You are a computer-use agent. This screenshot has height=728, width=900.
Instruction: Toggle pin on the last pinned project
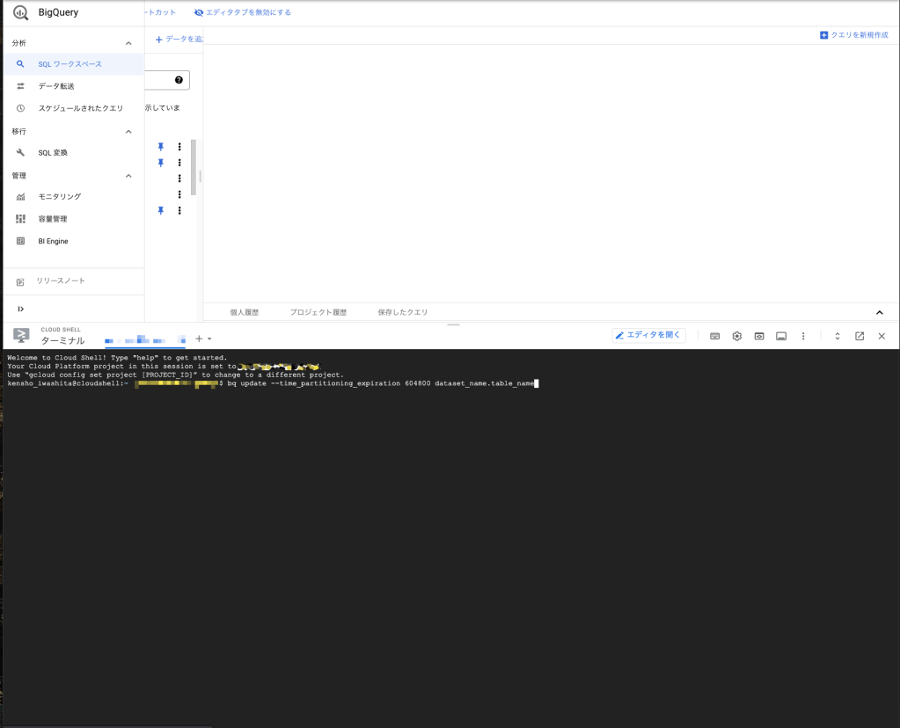pos(160,211)
